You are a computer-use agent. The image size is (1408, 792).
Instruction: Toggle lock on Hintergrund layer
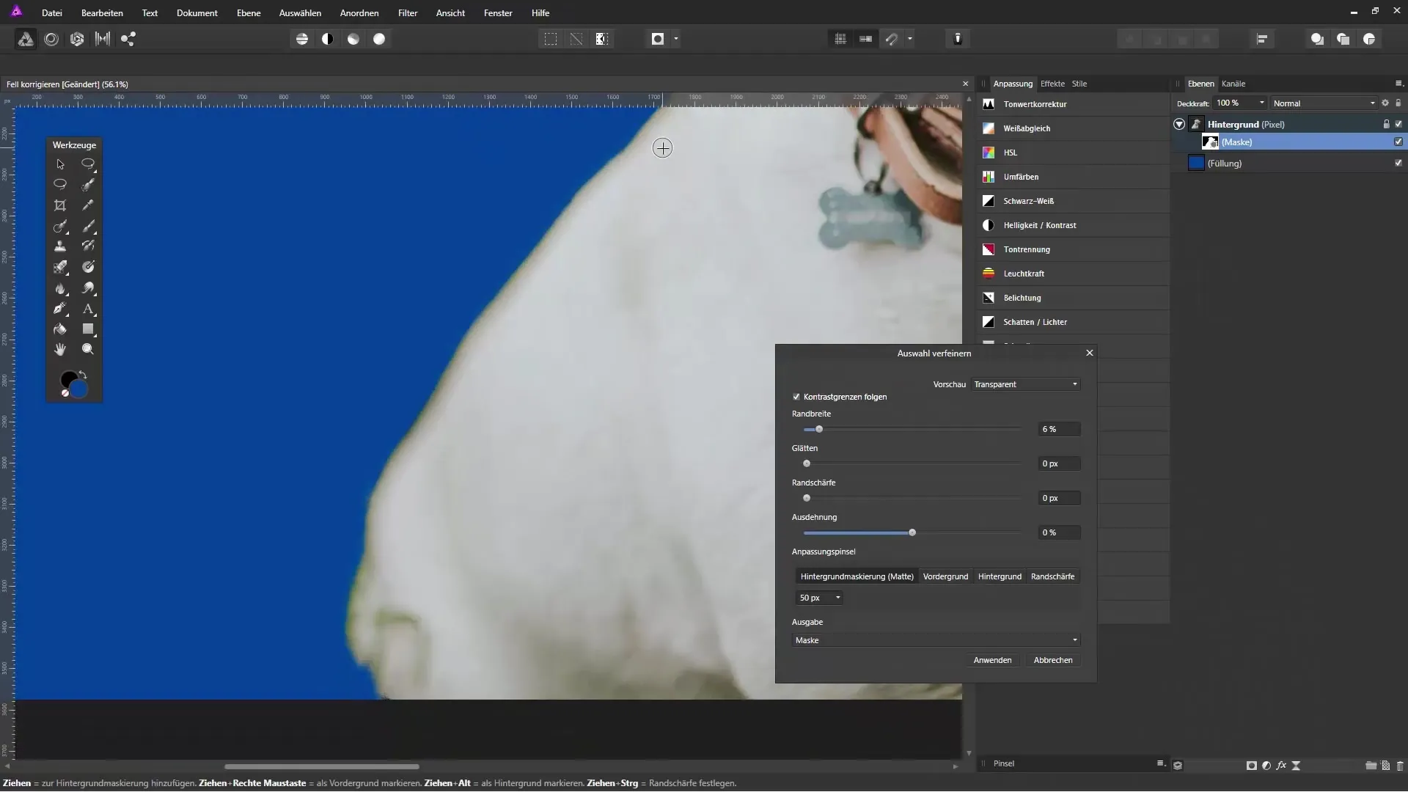[1386, 124]
